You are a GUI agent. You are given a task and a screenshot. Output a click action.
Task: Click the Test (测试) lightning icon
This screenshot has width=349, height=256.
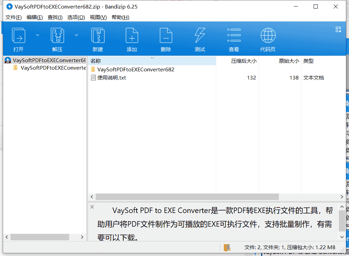[200, 35]
